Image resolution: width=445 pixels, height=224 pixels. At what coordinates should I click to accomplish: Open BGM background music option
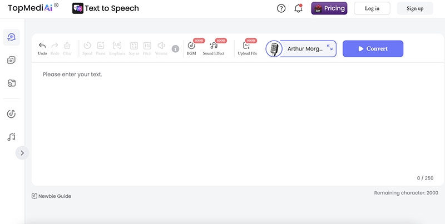click(x=191, y=46)
